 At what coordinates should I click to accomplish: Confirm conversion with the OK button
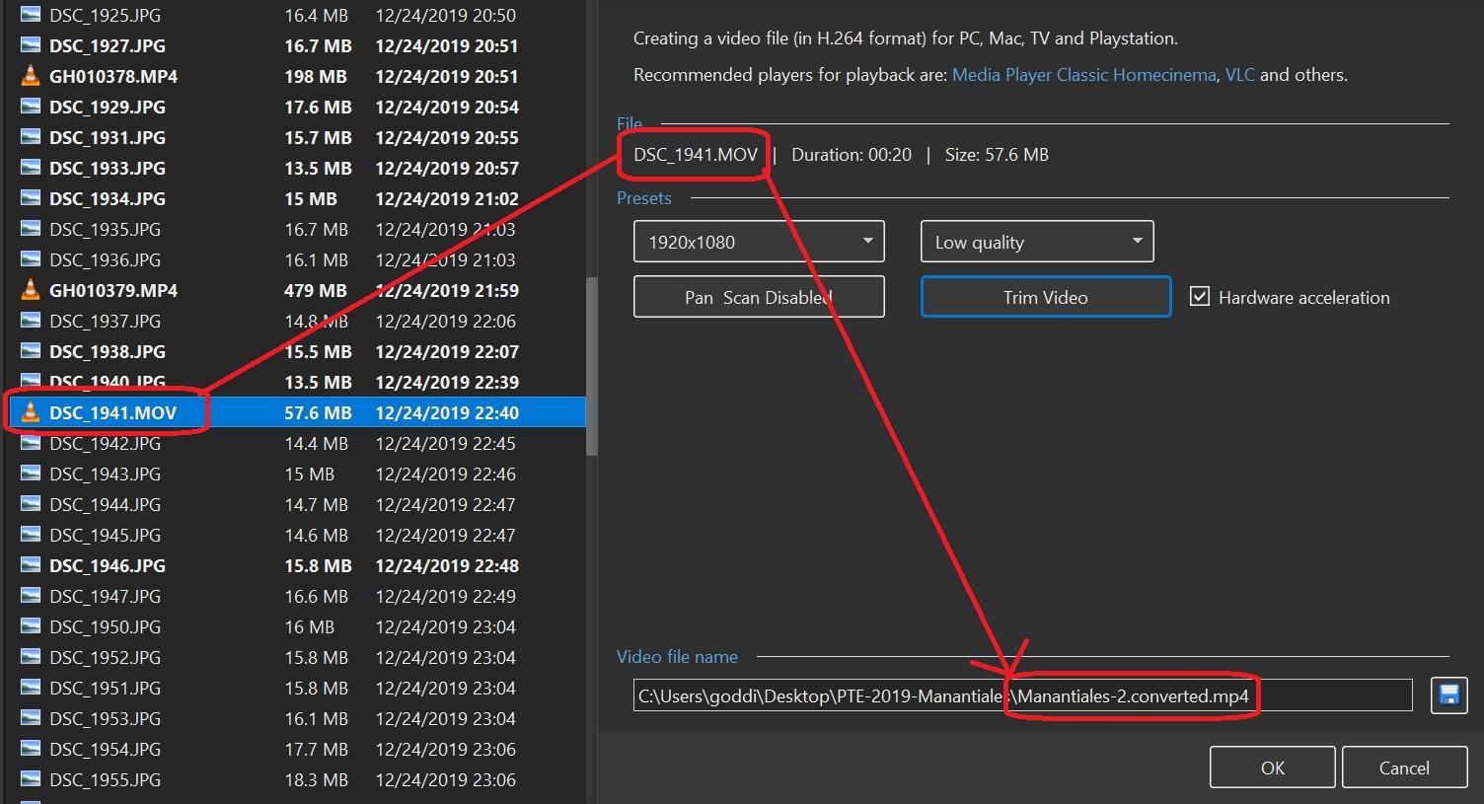point(1272,767)
